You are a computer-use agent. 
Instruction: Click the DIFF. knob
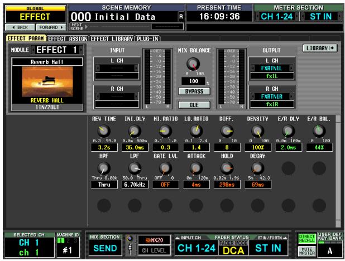(227, 131)
